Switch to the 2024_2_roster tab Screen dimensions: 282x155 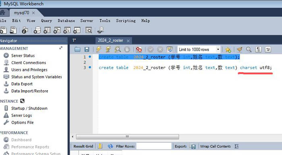(x=110, y=40)
